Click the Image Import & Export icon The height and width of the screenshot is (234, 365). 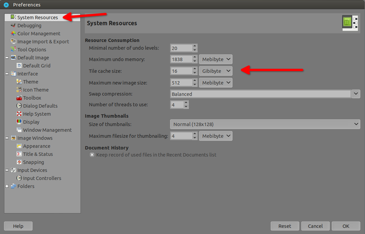tap(13, 42)
